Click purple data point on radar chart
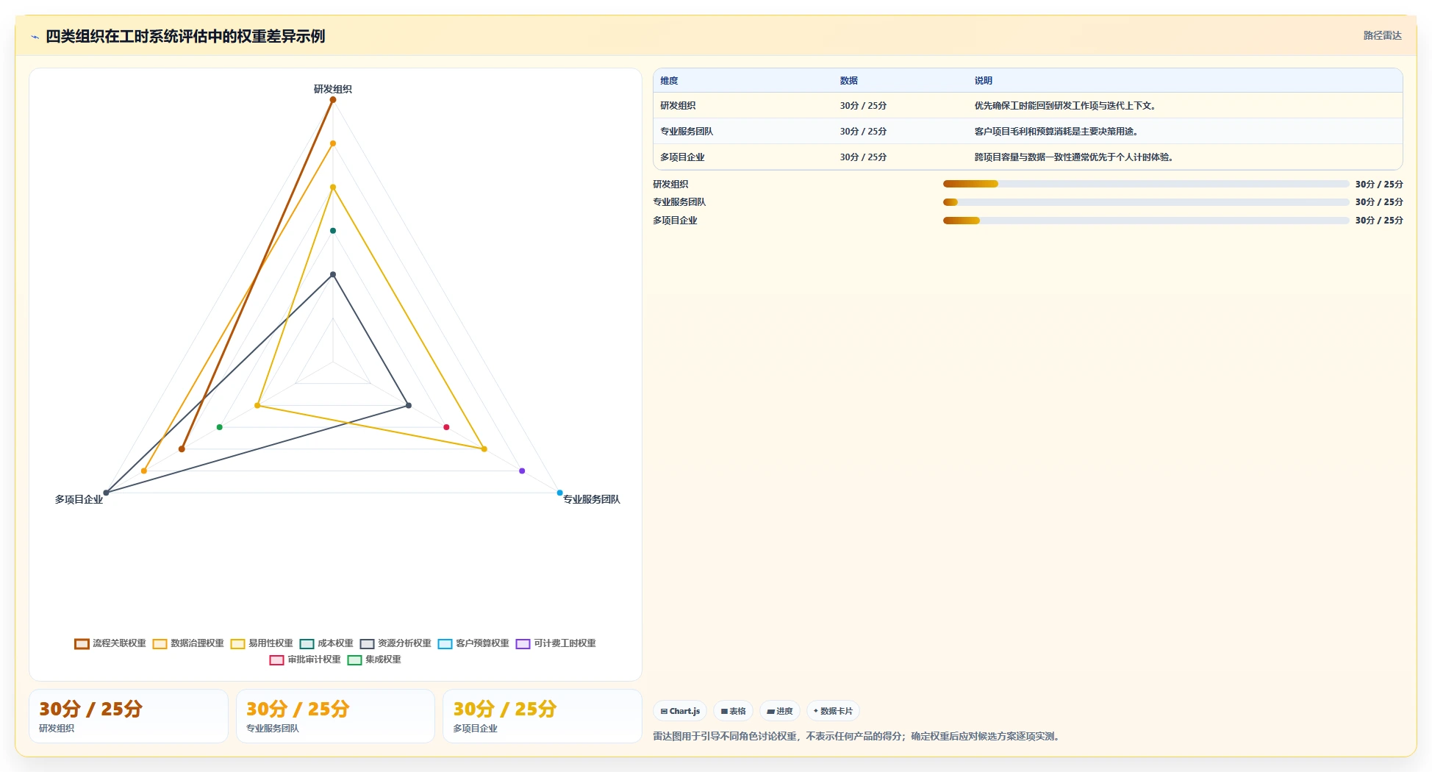Viewport: 1432px width, 772px height. tap(522, 471)
